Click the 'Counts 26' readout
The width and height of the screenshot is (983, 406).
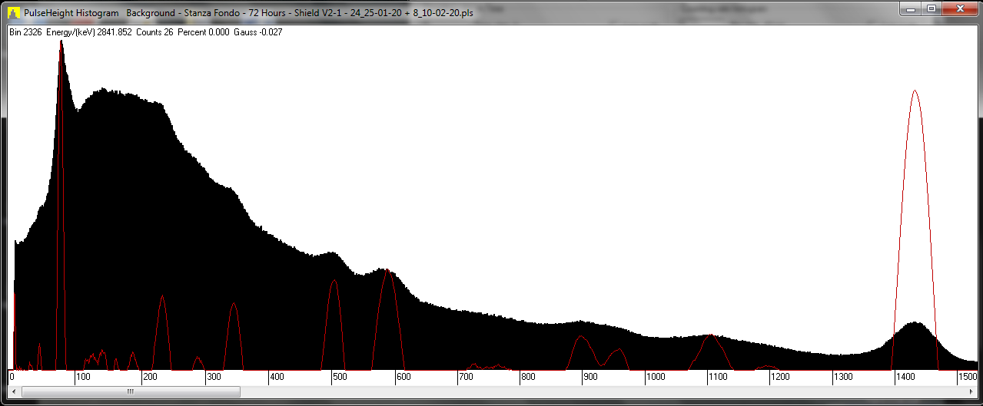point(154,32)
